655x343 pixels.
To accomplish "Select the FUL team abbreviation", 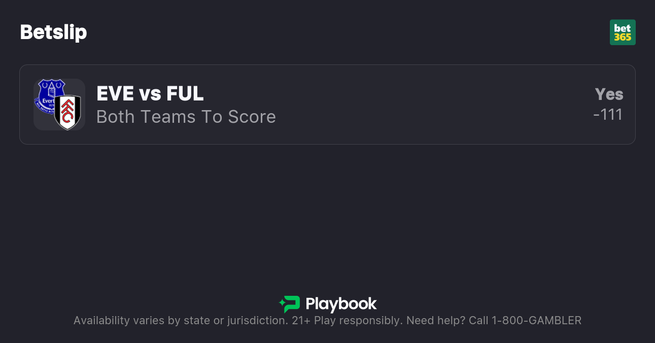I will click(x=185, y=94).
